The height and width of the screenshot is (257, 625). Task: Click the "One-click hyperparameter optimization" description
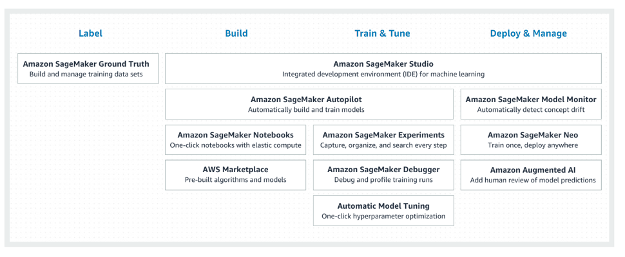[383, 217]
